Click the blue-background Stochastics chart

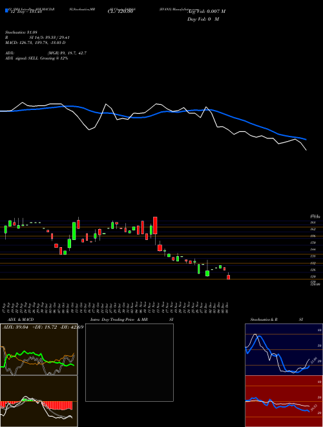284,349
